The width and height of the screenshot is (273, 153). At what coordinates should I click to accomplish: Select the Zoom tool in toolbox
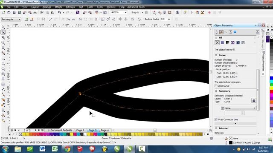[x=3, y=42]
